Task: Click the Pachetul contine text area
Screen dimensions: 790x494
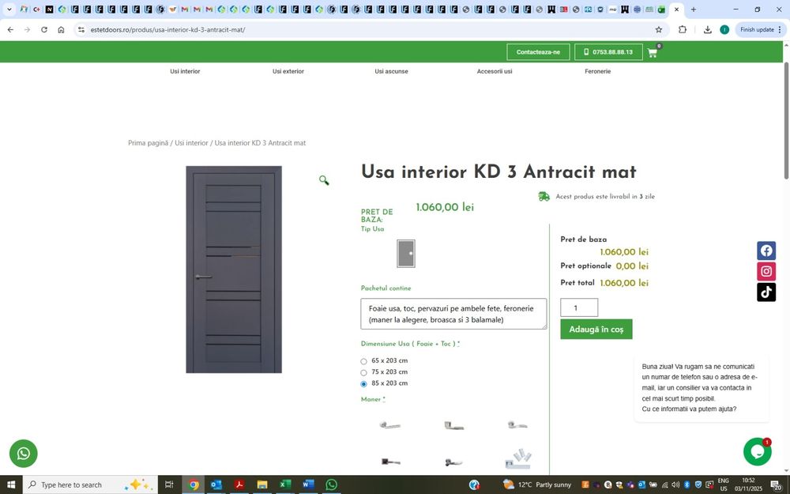Action: pyautogui.click(x=453, y=314)
